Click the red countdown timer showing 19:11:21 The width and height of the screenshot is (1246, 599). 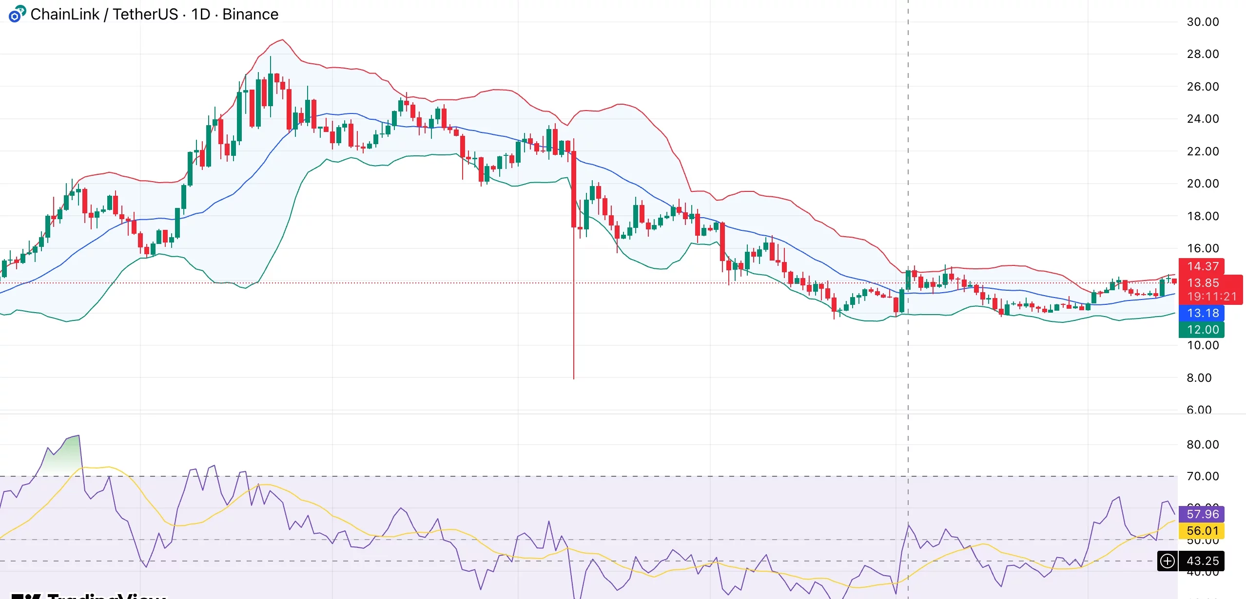pyautogui.click(x=1211, y=296)
